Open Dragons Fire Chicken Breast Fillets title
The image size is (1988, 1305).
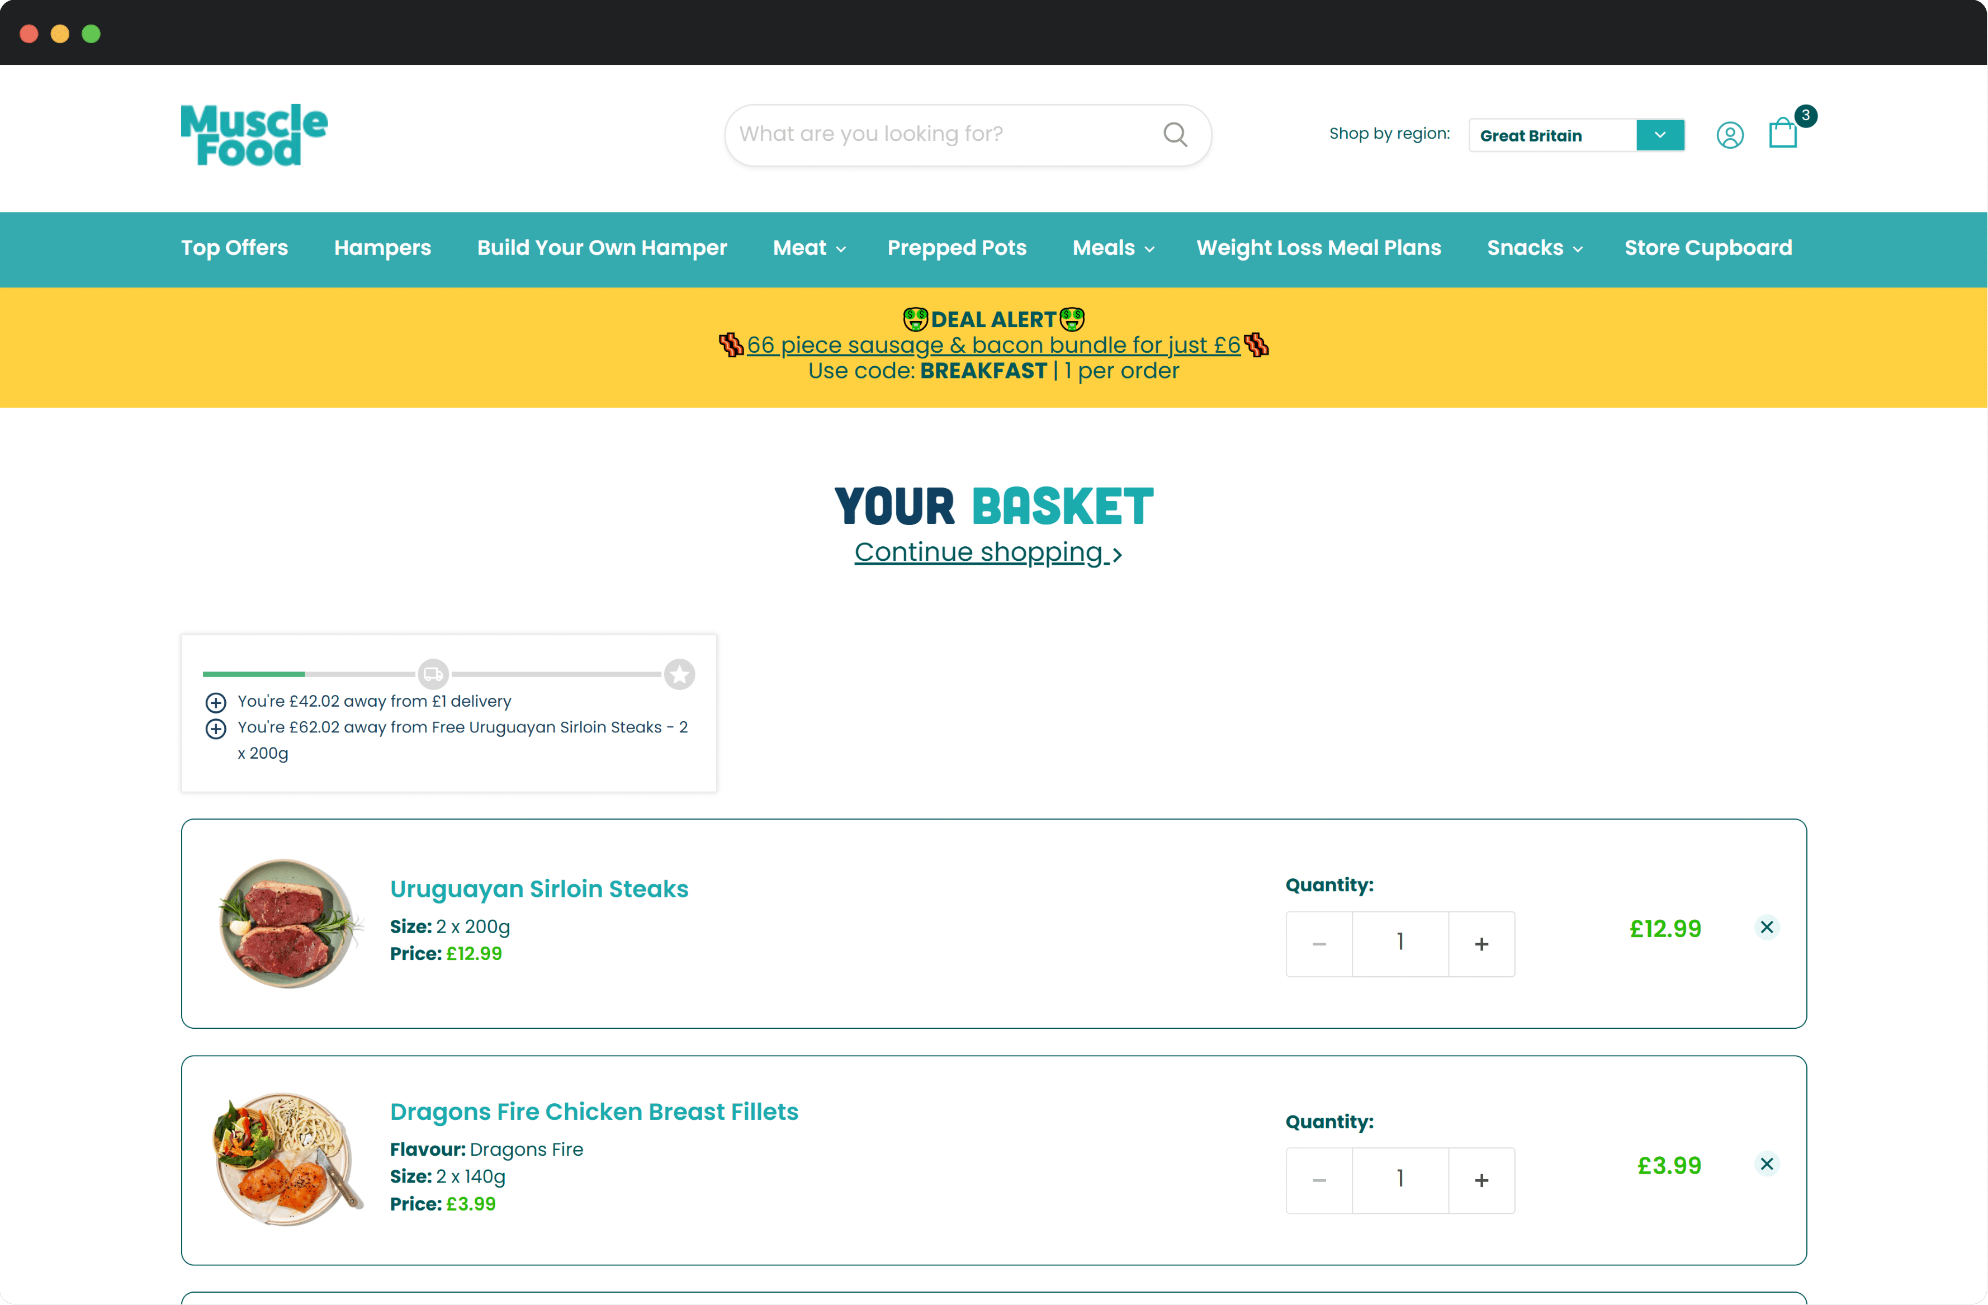pos(594,1112)
